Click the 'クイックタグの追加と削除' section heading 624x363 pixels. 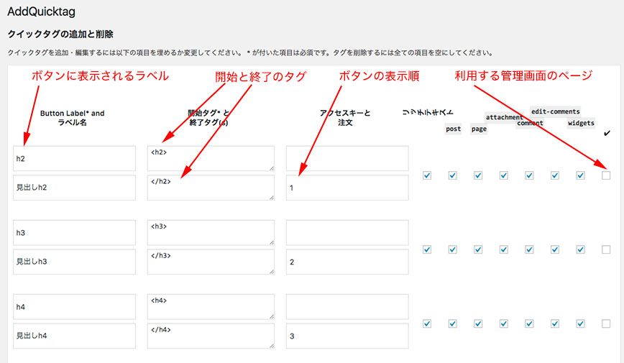pos(60,35)
